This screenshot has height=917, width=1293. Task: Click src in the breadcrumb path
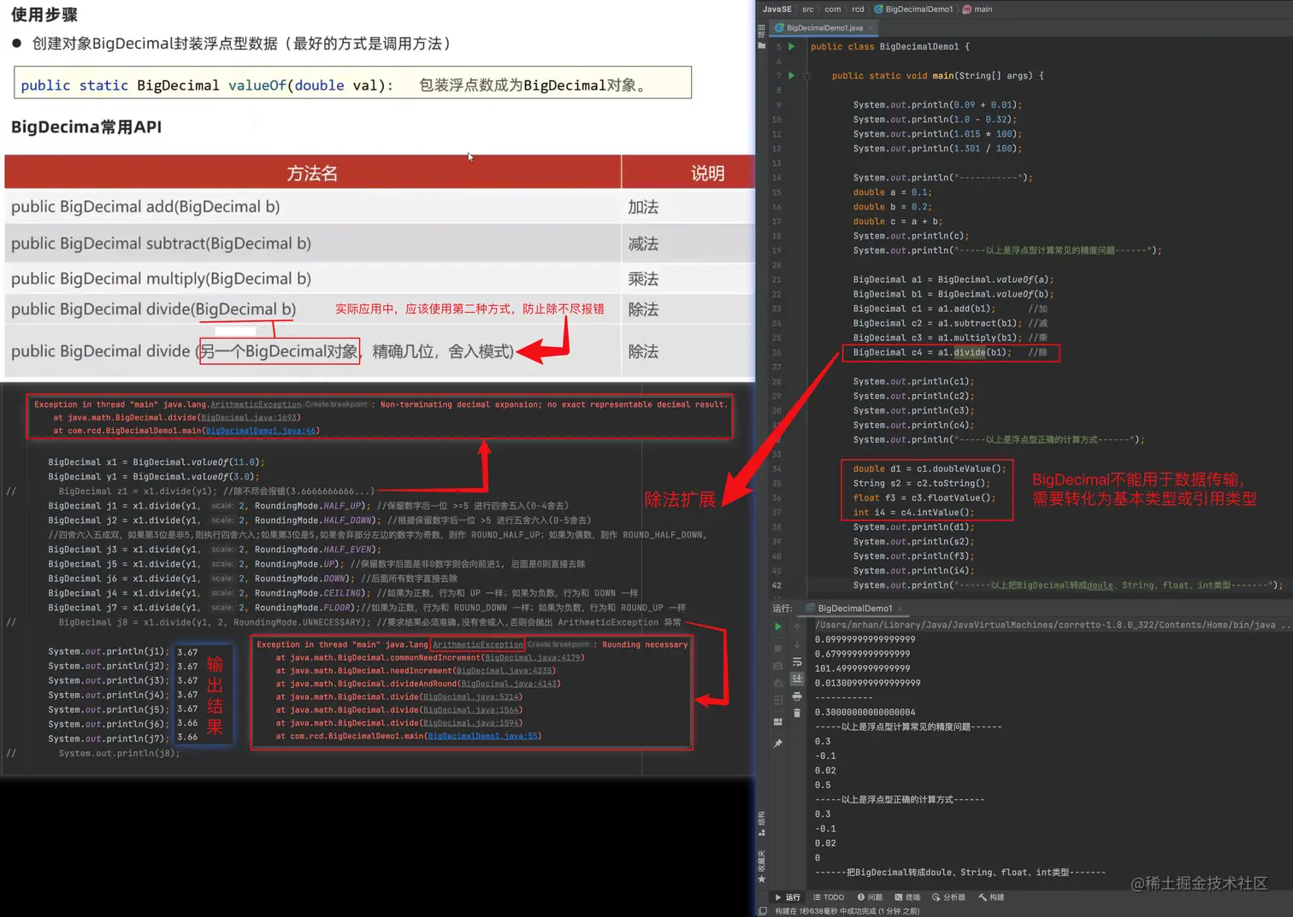808,9
